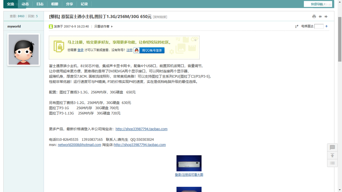Click the back-to-top arrow icon

[332, 155]
